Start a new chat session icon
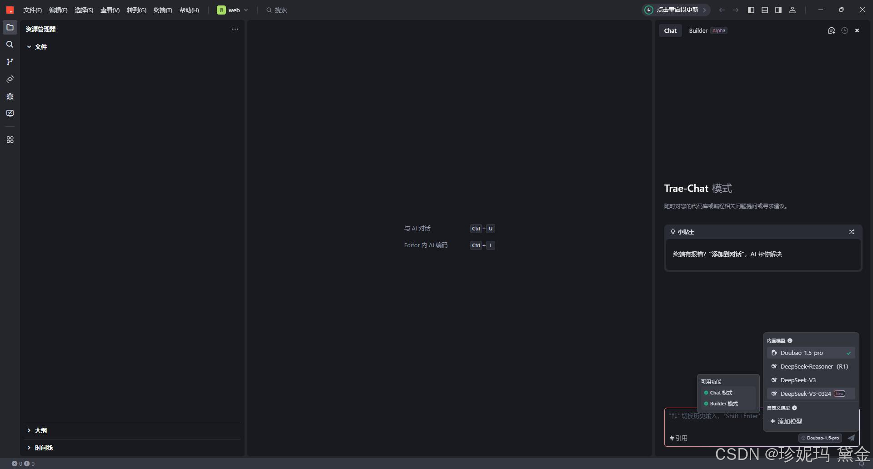The width and height of the screenshot is (873, 469). point(832,30)
